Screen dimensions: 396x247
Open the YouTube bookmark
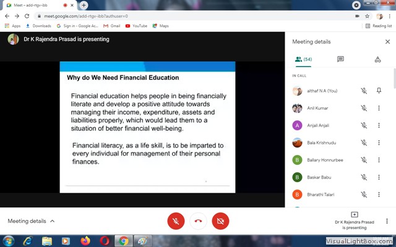pyautogui.click(x=136, y=26)
